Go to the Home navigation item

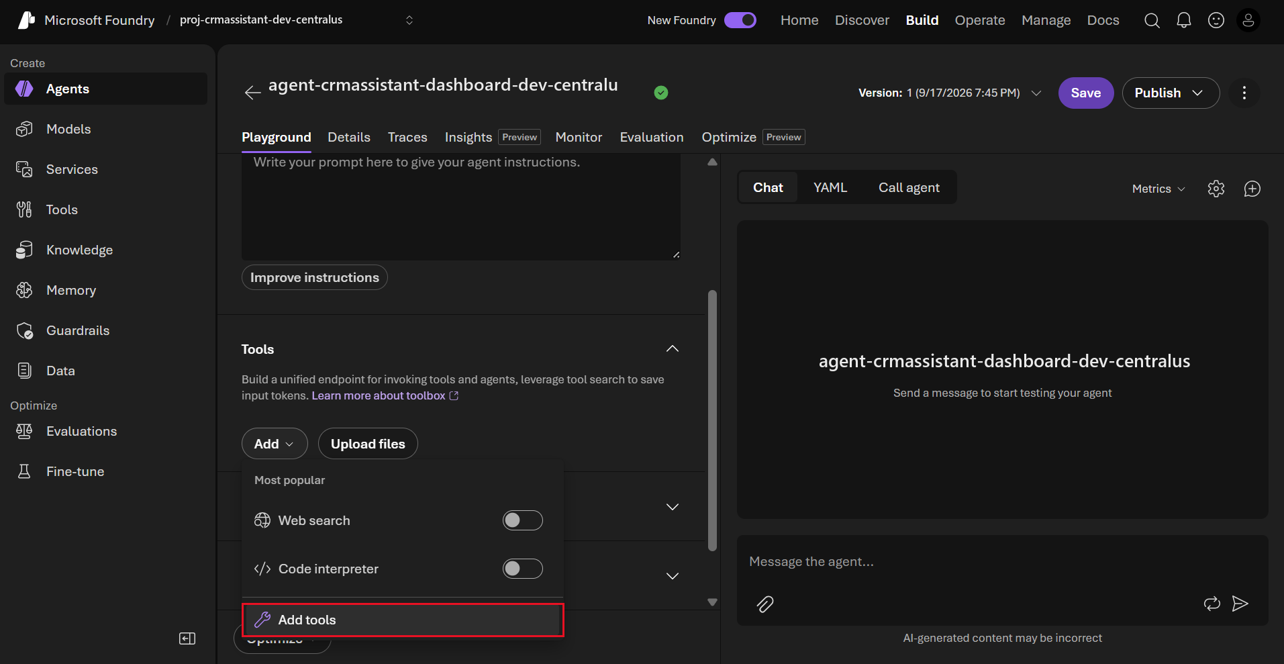pos(799,20)
